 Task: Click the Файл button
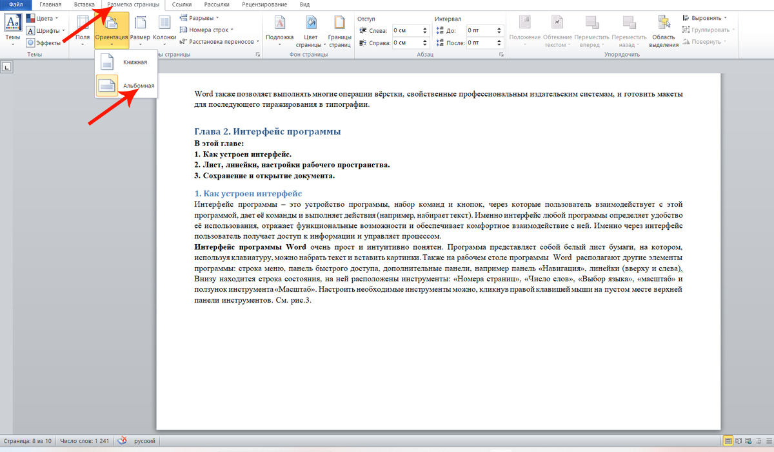(x=15, y=5)
